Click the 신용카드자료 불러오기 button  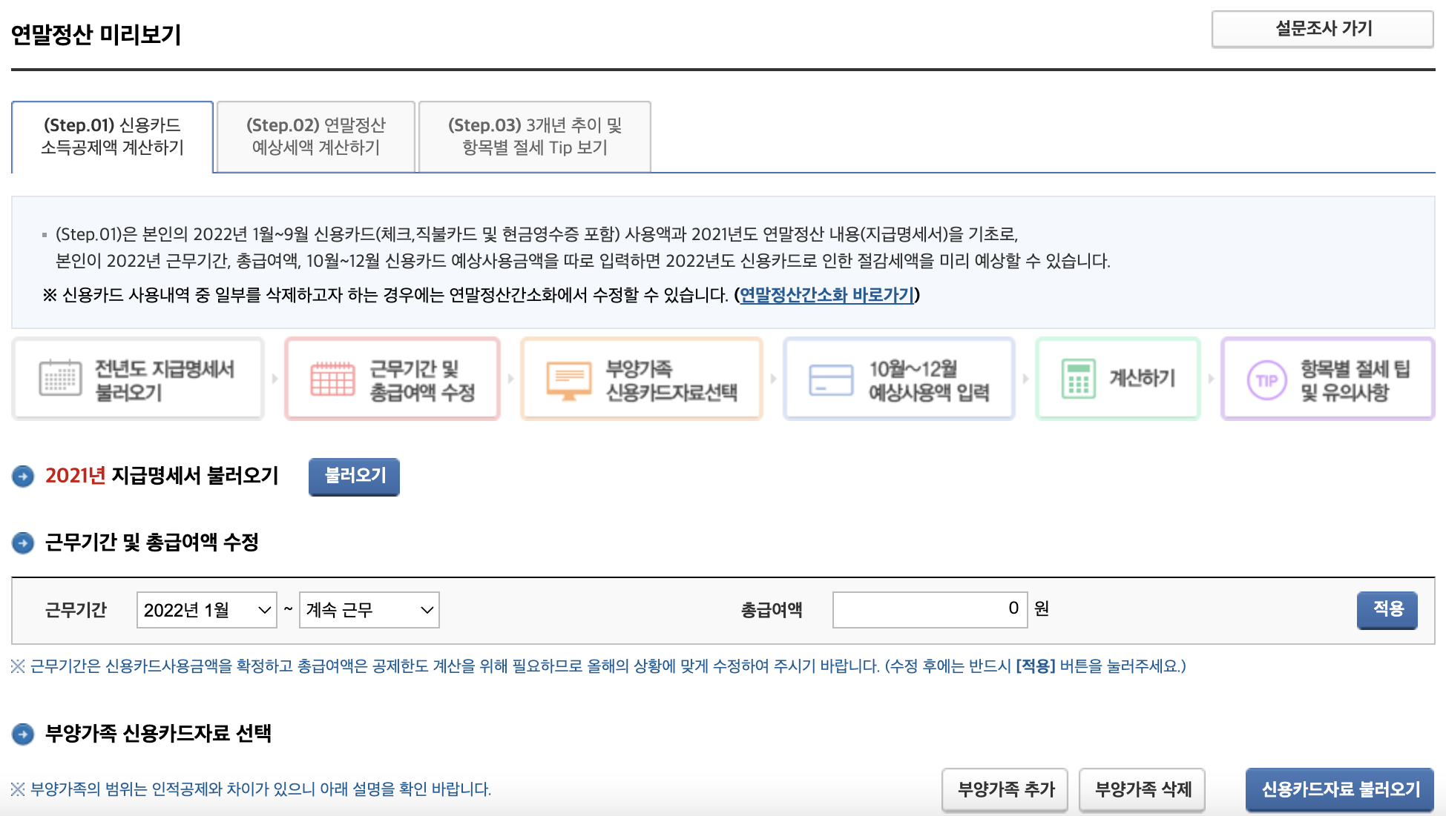[x=1339, y=789]
